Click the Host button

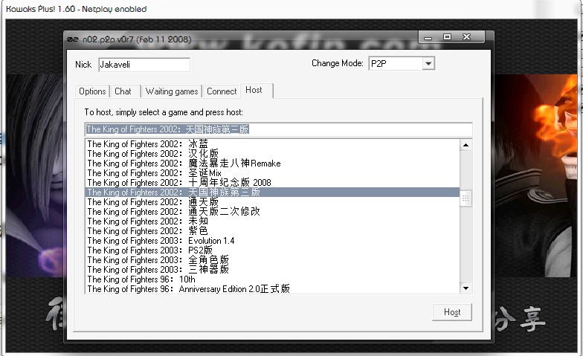pyautogui.click(x=452, y=312)
